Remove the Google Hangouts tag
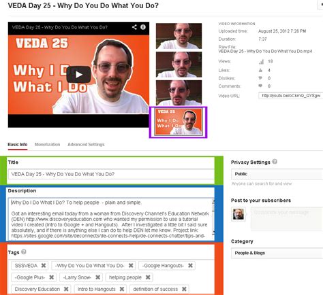The height and width of the screenshot is (295, 323). coord(190,266)
